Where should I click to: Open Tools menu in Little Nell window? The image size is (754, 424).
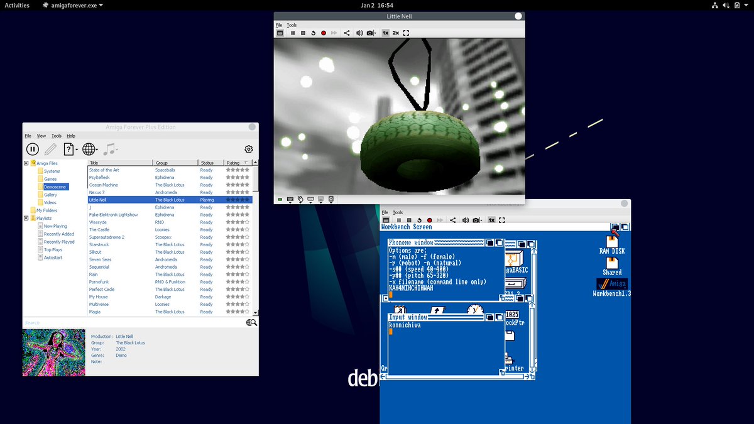coord(292,25)
